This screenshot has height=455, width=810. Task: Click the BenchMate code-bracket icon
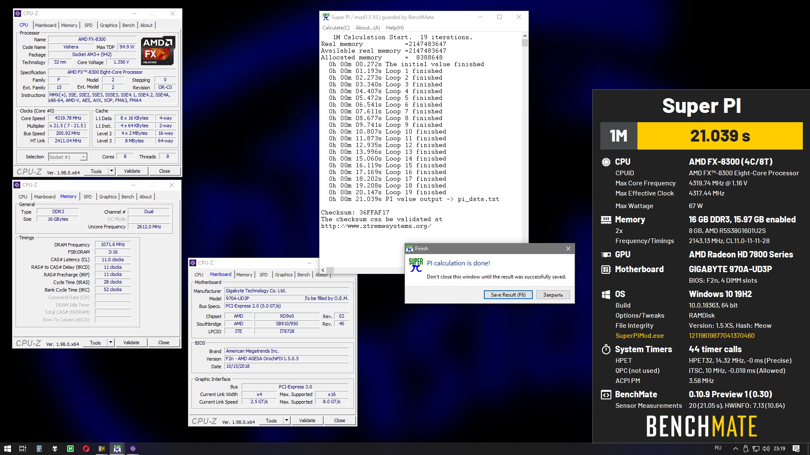tap(606, 395)
